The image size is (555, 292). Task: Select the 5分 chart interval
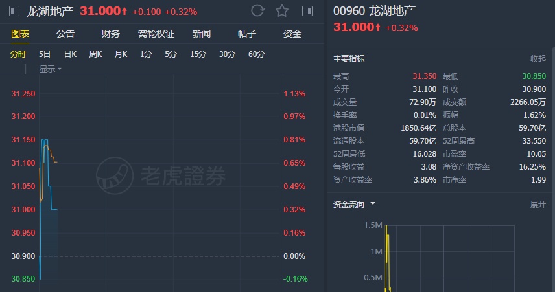[171, 54]
